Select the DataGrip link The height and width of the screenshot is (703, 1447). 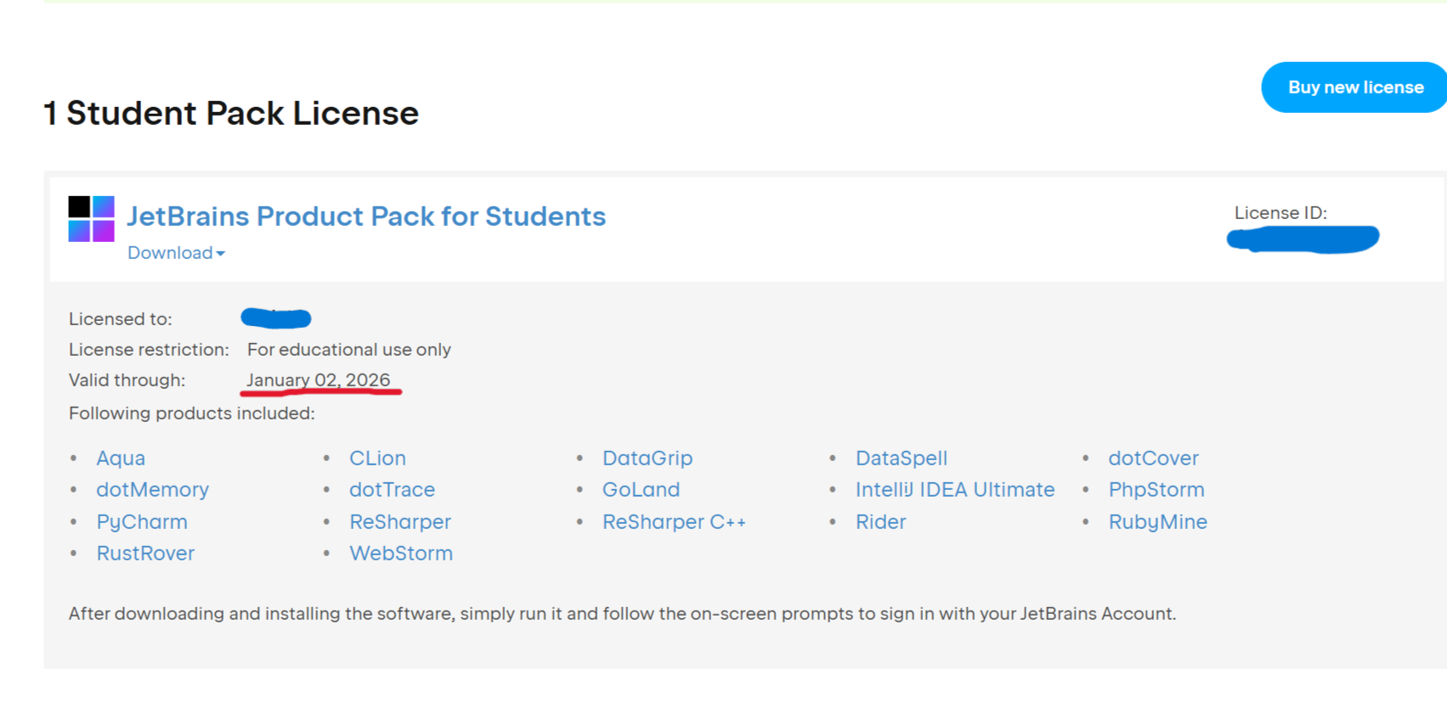pyautogui.click(x=647, y=458)
